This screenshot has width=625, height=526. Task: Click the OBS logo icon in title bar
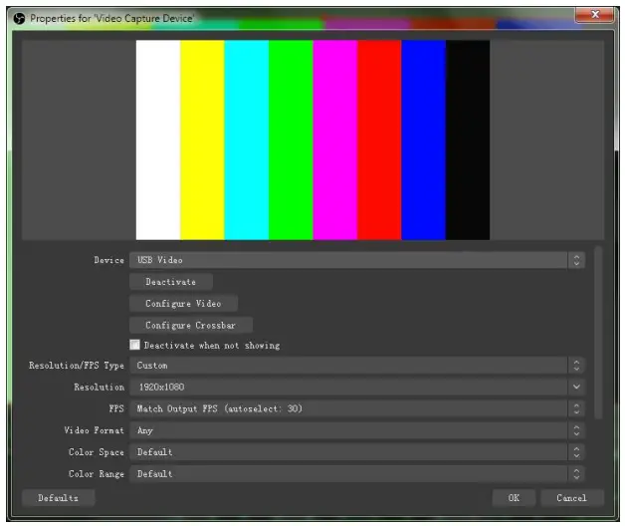tap(19, 18)
